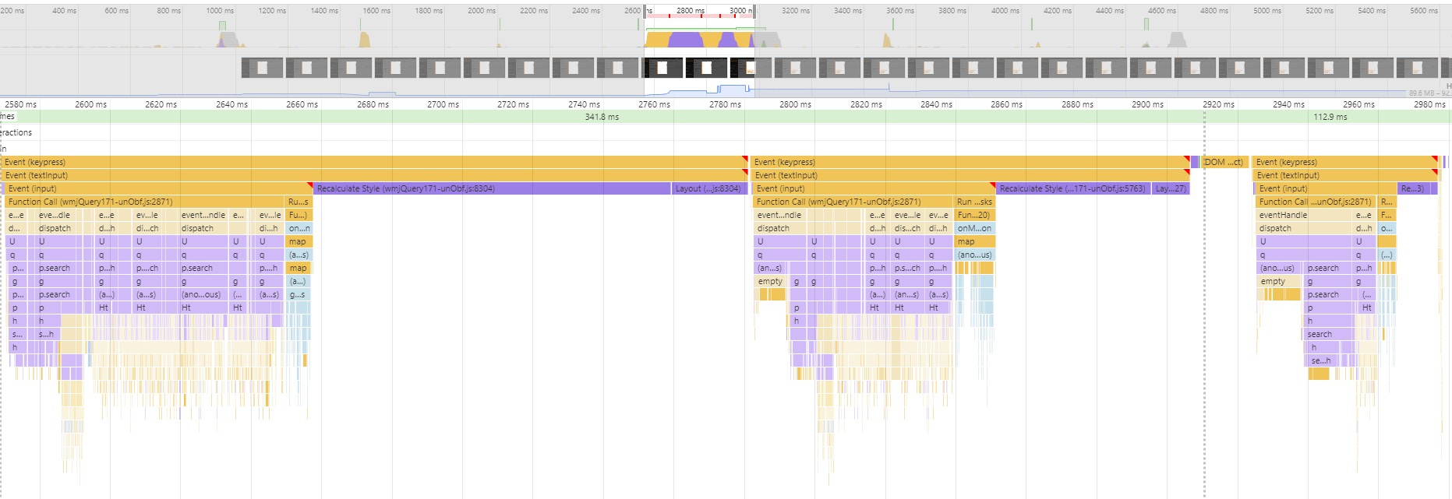Click the Layout js:8304 block
1452x499 pixels.
708,188
